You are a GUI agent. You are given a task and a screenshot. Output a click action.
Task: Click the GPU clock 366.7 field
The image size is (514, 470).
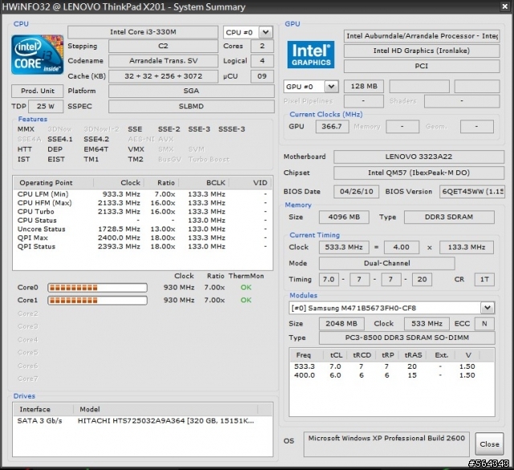coord(332,127)
